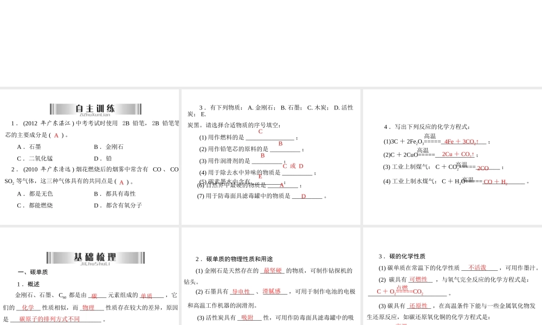Select option C．都能燃烧
This screenshot has height=325, width=542.
[x=35, y=205]
